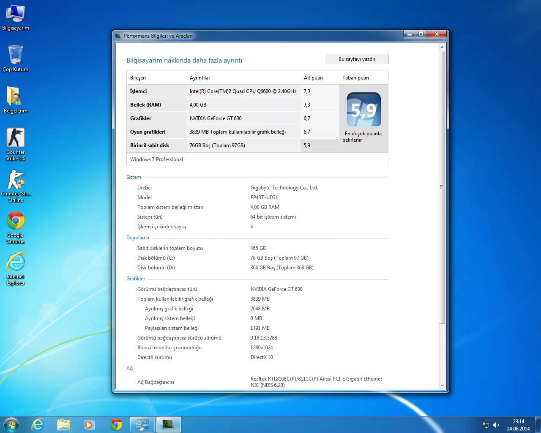Click the Ayrıntılar column header
Viewport: 541px width, 433px height.
click(x=200, y=78)
